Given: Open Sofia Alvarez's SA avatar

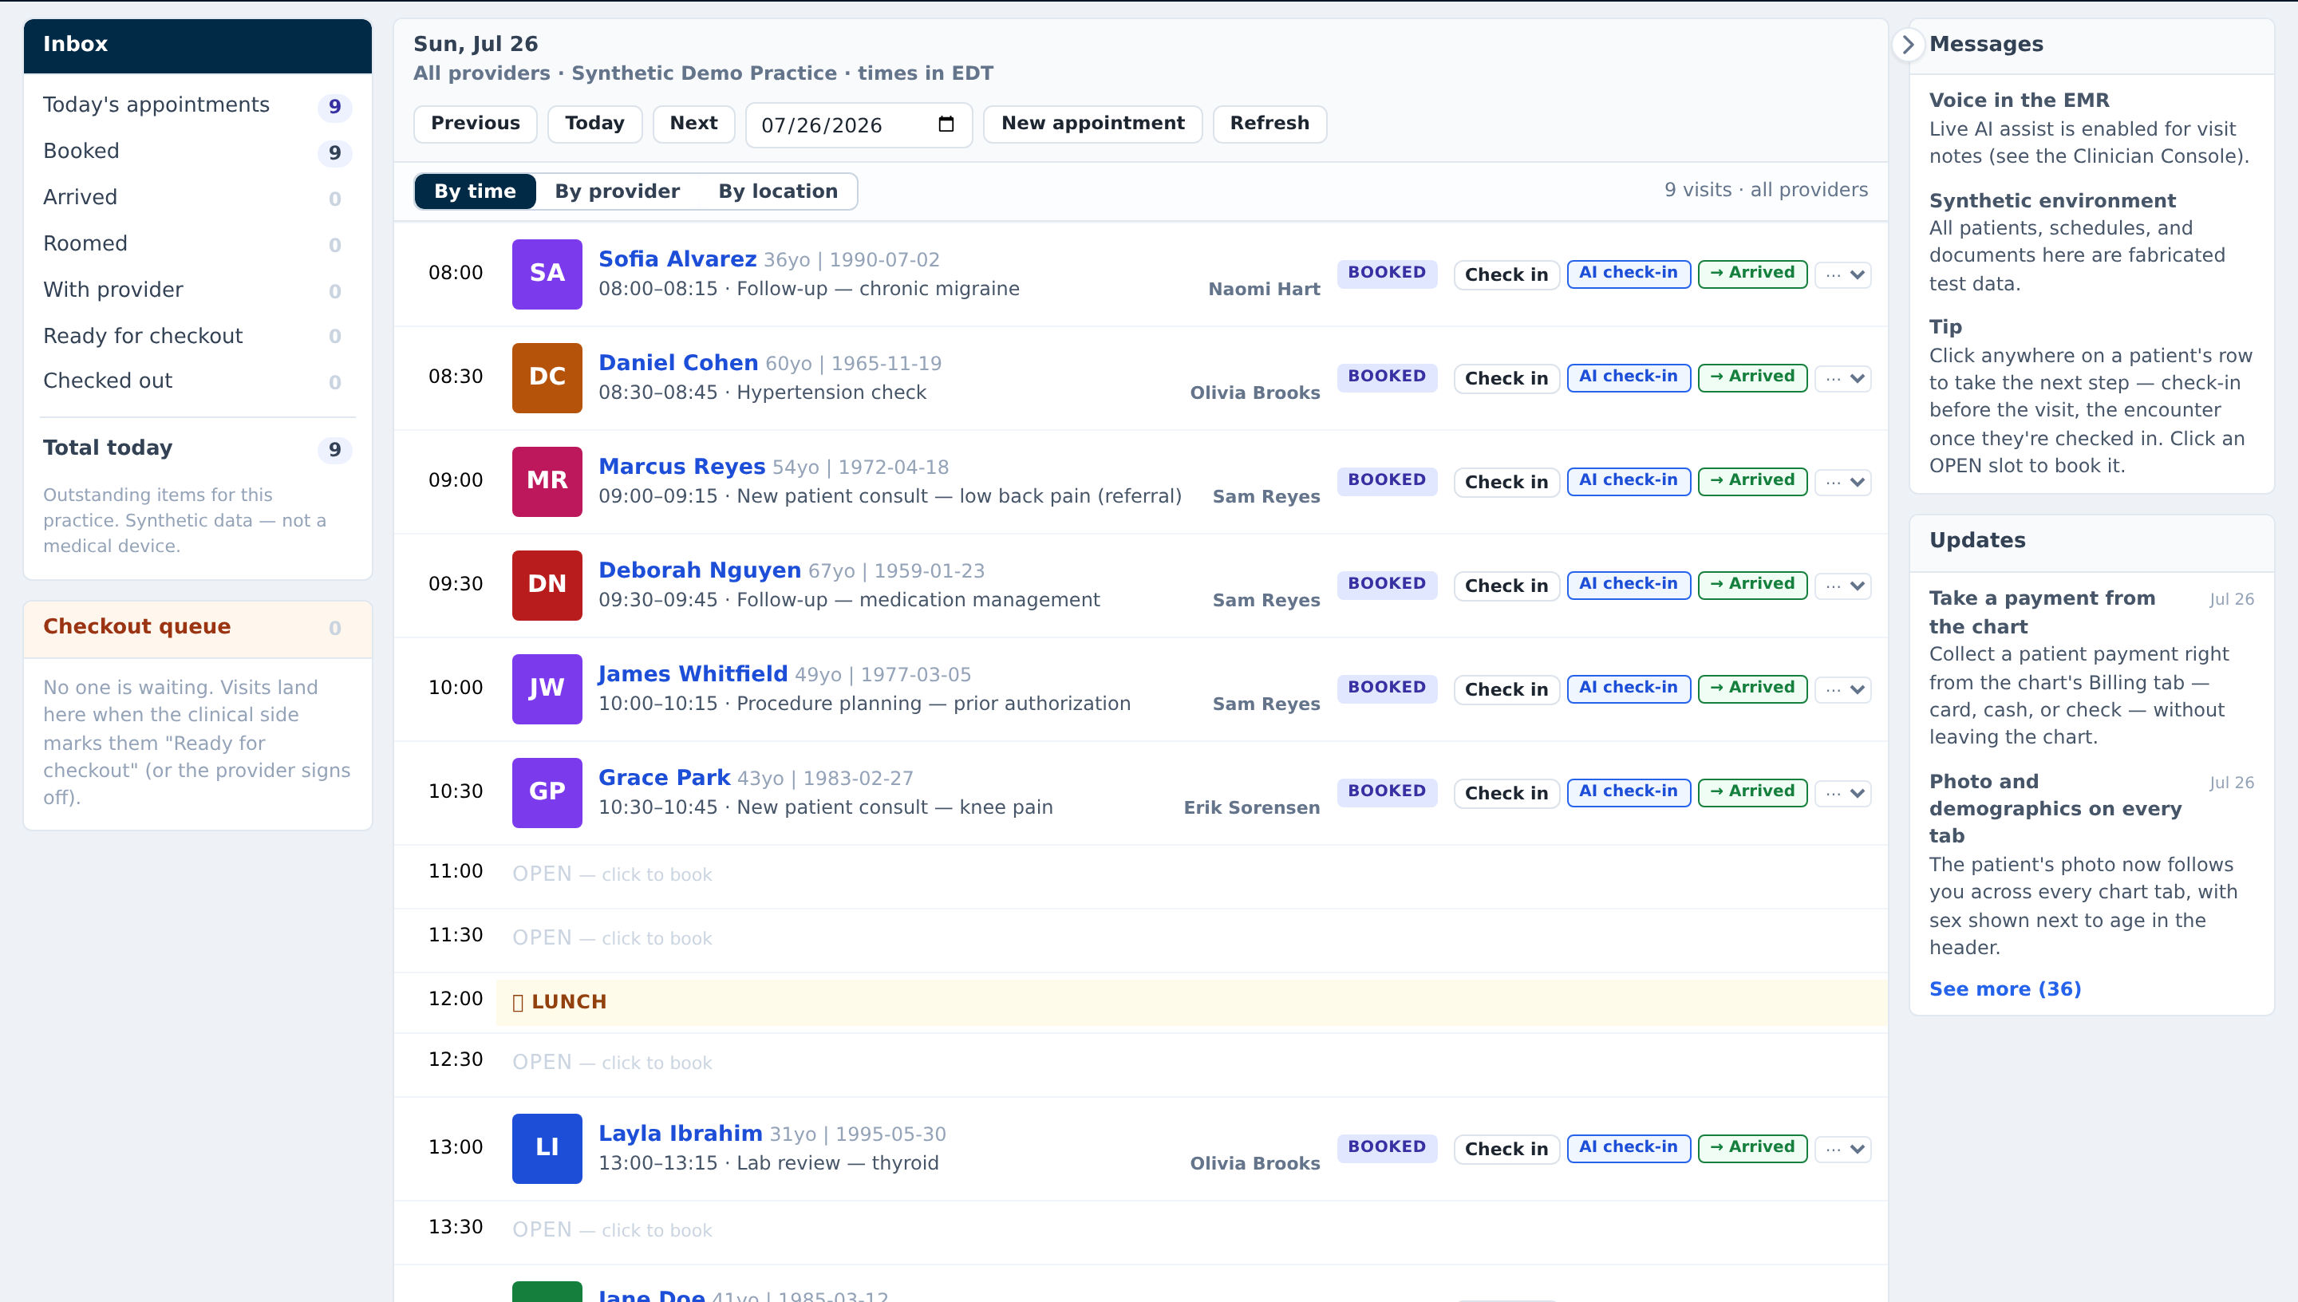Looking at the screenshot, I should pos(547,274).
